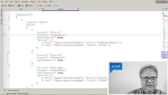Open the Sessions menu
The height and width of the screenshot is (95, 168).
33,2
